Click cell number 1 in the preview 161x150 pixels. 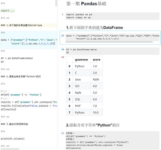pyautogui.click(x=62, y=15)
